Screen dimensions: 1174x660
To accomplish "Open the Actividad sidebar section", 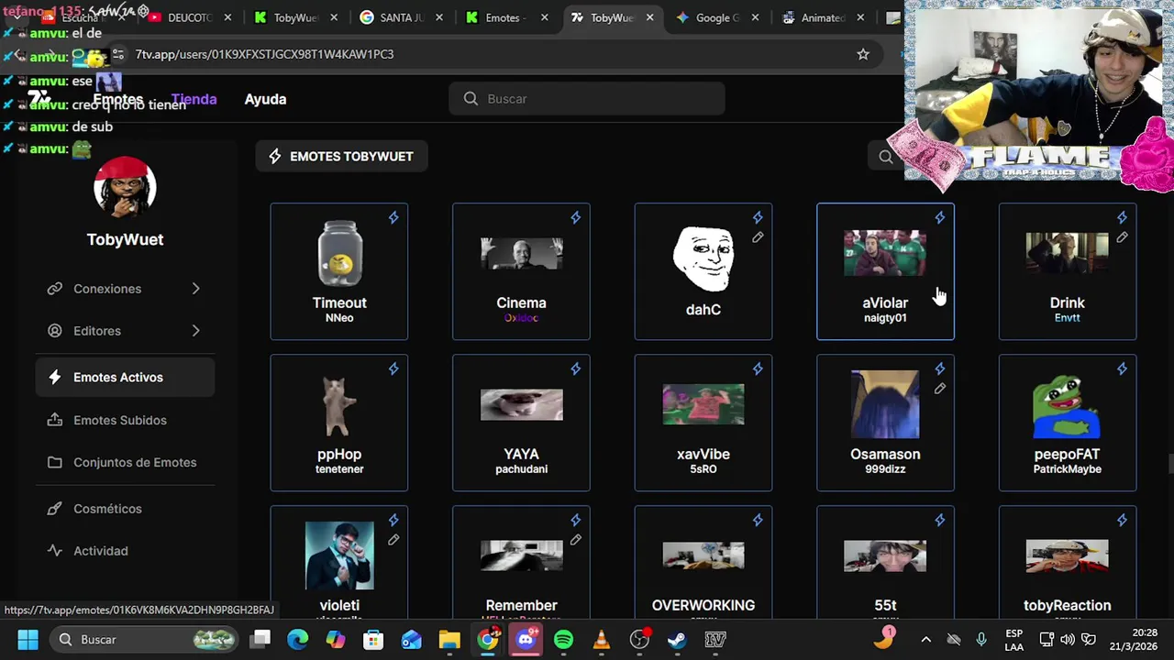I will coord(126,551).
